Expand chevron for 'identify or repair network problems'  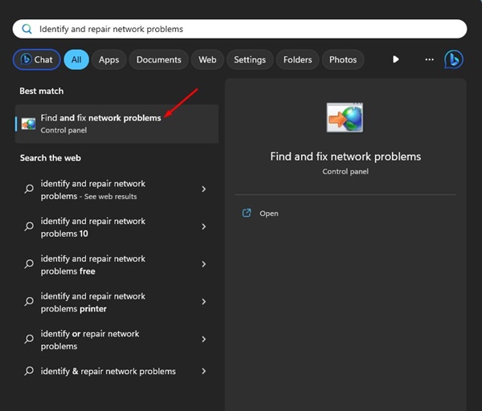203,340
